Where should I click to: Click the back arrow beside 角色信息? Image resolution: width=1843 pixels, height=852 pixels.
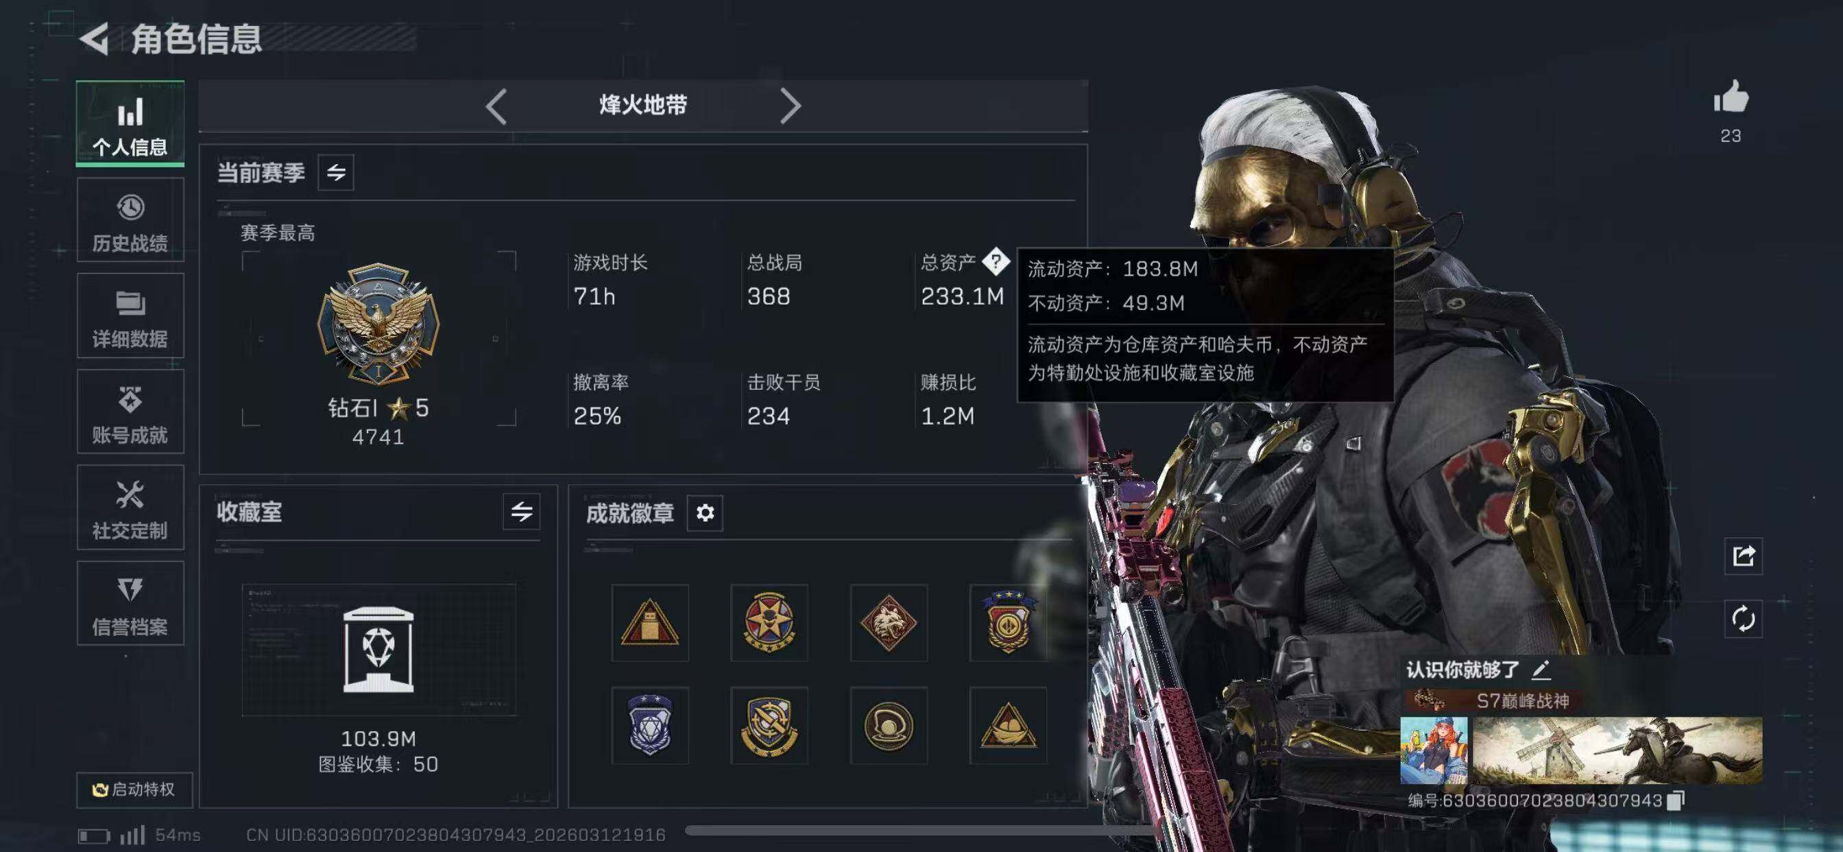[94, 38]
